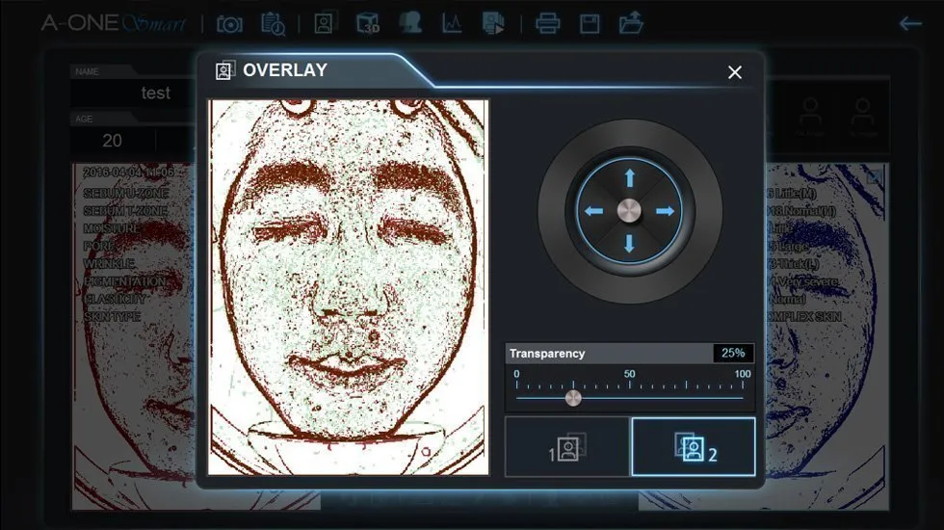This screenshot has width=944, height=530.
Task: Click the Transparency slider handle
Action: [573, 398]
